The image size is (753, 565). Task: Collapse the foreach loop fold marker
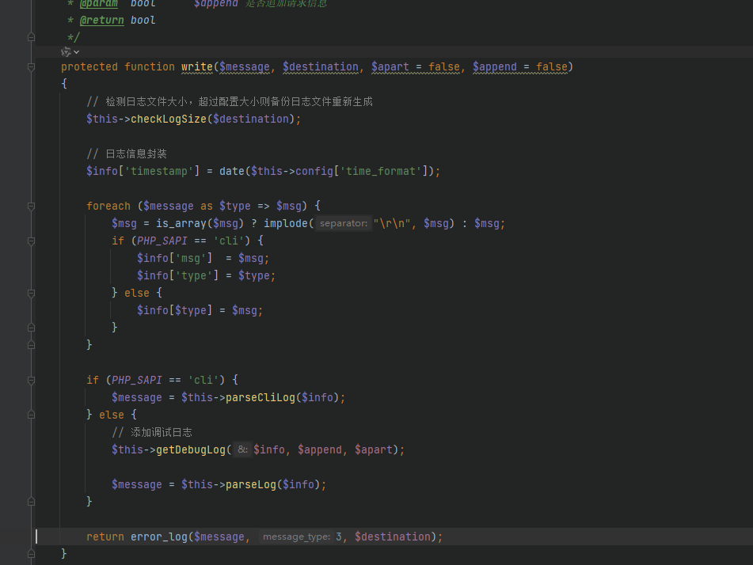pos(31,207)
